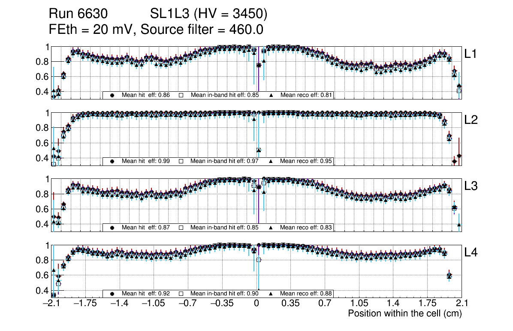
Task: Click the L1 panel label
Action: click(471, 54)
